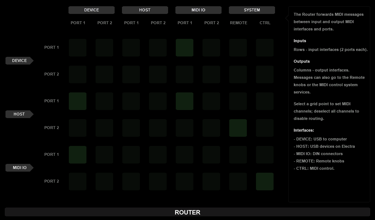Enable routing DEVICE Port 2 input to REMOTE output
Image resolution: width=375 pixels, height=220 pixels.
(238, 74)
